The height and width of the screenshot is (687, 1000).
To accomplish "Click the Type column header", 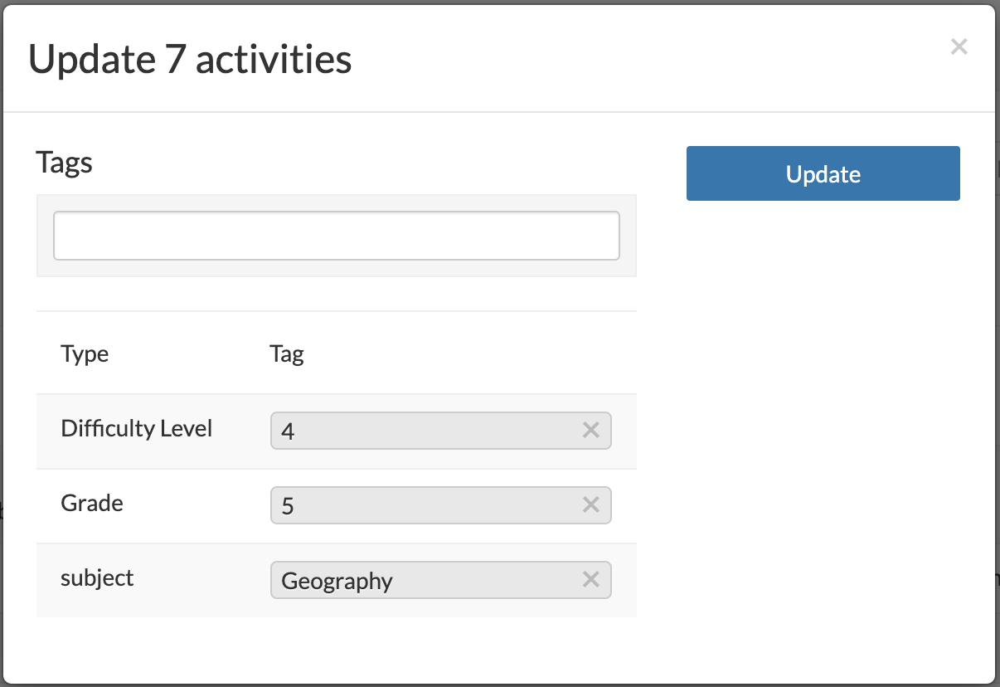I will [x=85, y=353].
